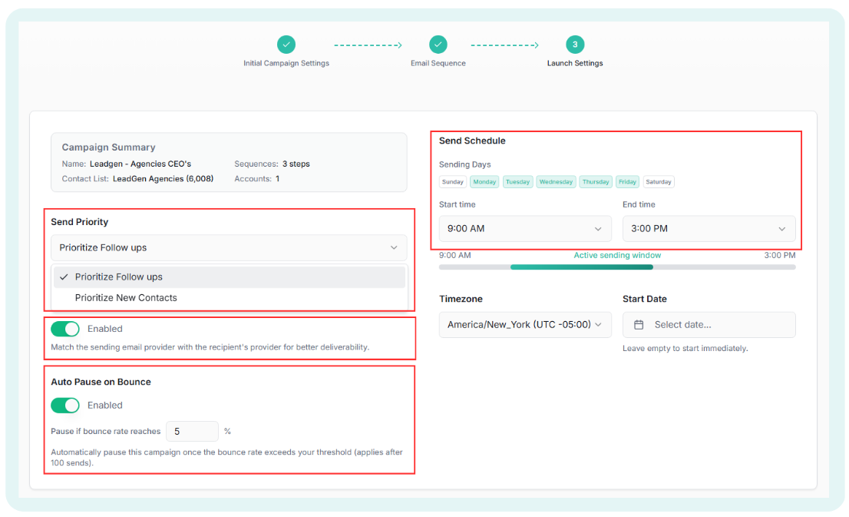Click the 'Leave empty to start immediately.' hint
The width and height of the screenshot is (849, 517).
click(x=685, y=349)
